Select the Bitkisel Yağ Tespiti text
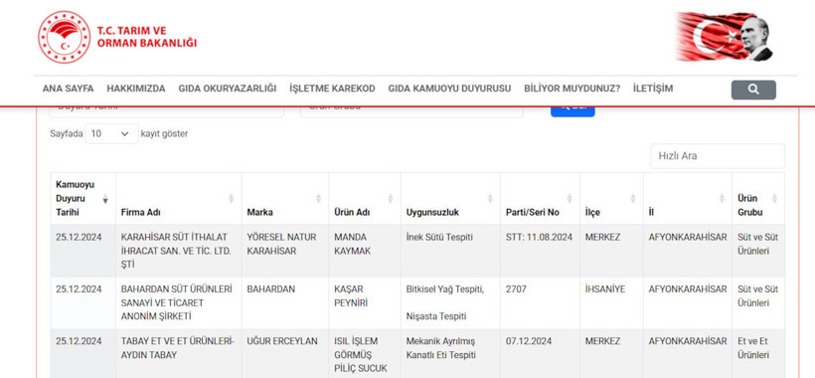The width and height of the screenshot is (815, 378). coord(445,289)
